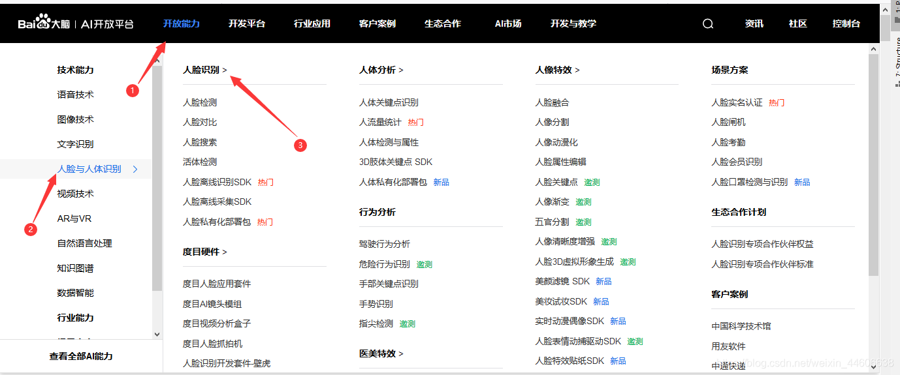Open the 驾驶行为分析 link
The image size is (900, 375).
[x=385, y=244]
